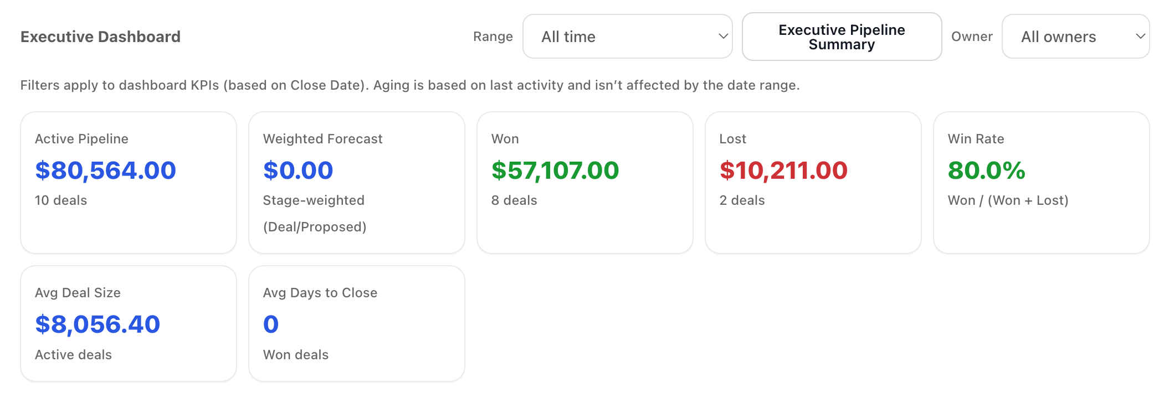
Task: Click the Owner filter label
Action: 971,37
